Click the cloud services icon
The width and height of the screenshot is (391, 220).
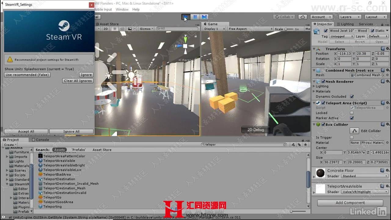[302, 17]
